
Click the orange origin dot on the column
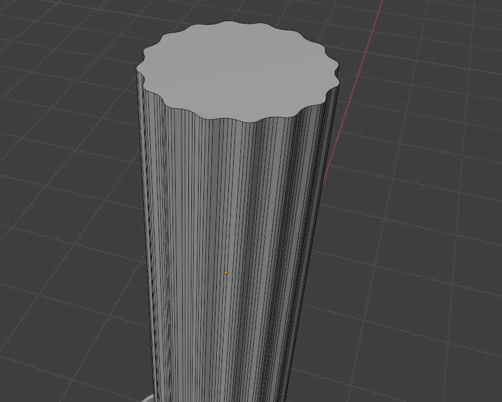[226, 272]
